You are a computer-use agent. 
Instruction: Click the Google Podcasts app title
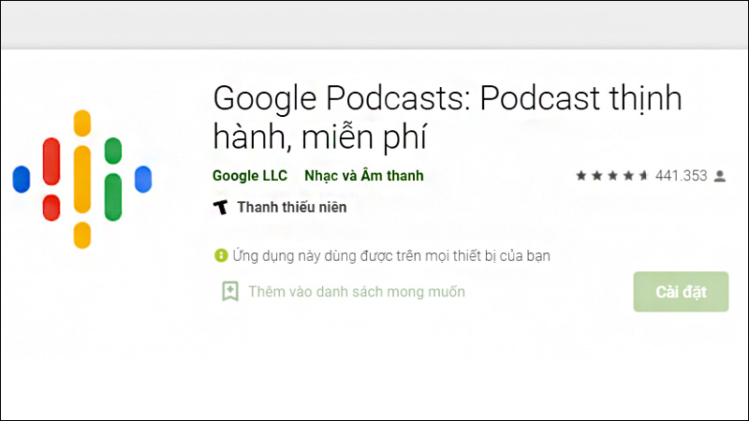pos(448,118)
